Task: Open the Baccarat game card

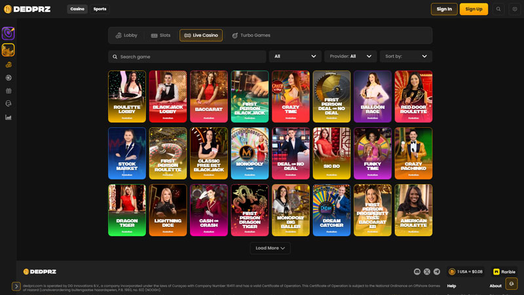Action: pyautogui.click(x=209, y=96)
